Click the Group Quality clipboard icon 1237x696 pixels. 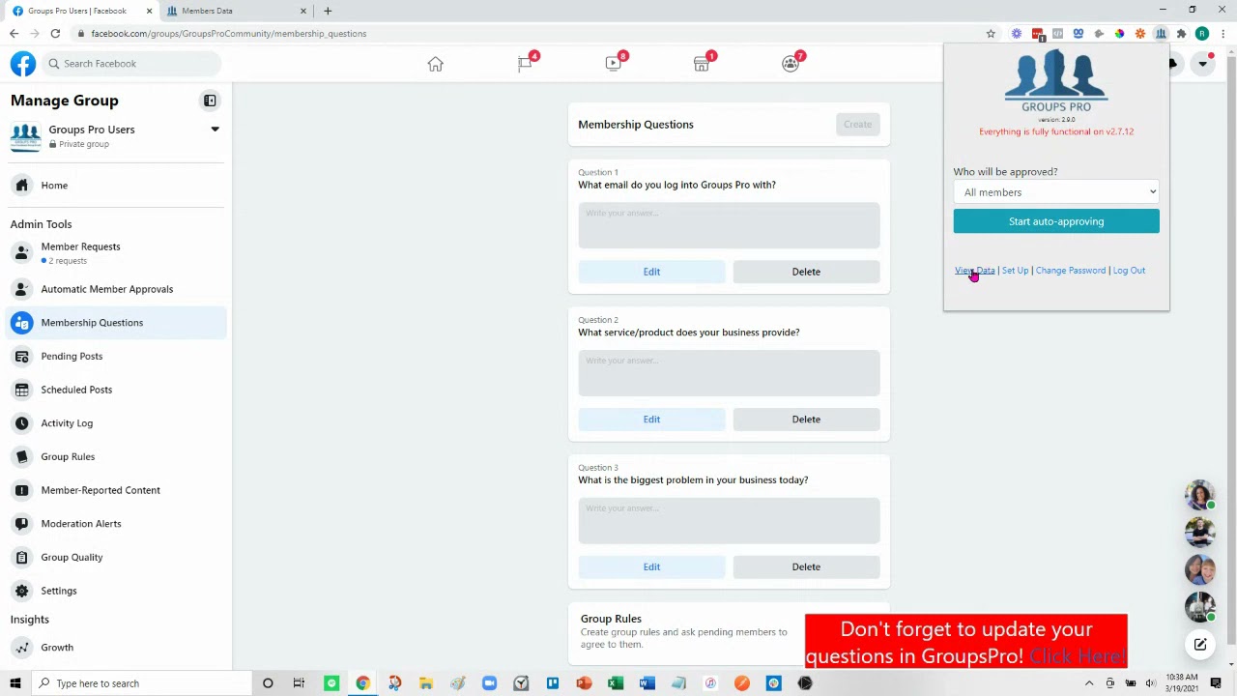point(22,557)
